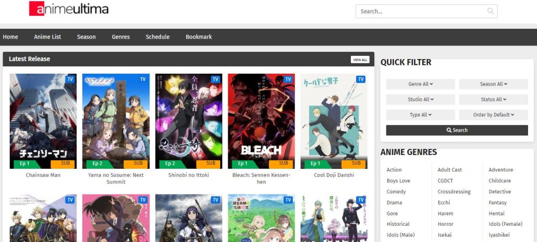Image resolution: width=537 pixels, height=242 pixels.
Task: Select the Adult Cast genre
Action: tap(449, 170)
